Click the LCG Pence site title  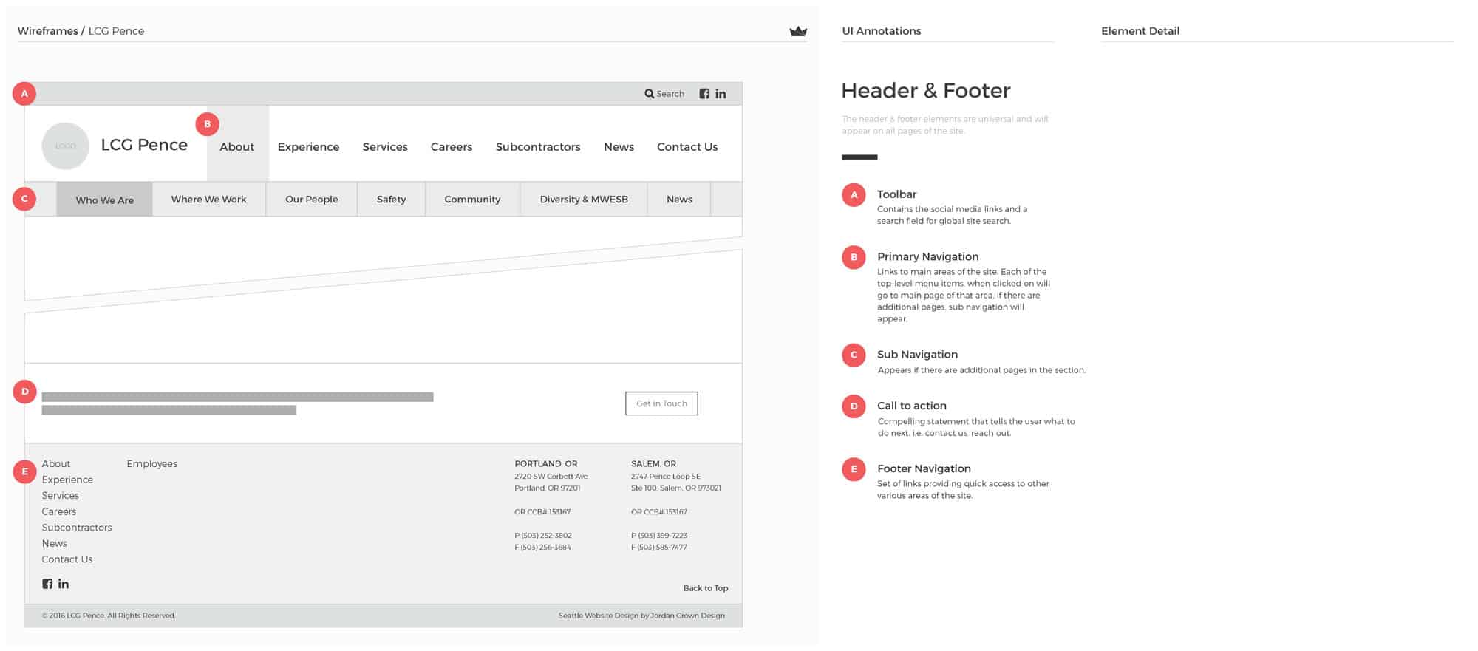pos(144,145)
